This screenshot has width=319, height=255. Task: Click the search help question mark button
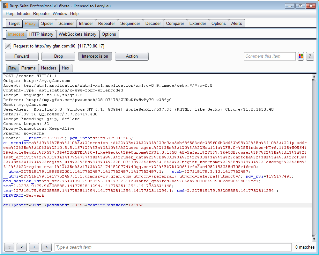[x=9, y=247]
